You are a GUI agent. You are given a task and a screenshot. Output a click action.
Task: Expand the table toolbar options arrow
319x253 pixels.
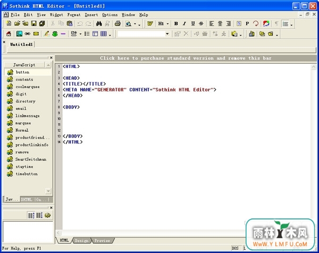point(110,35)
